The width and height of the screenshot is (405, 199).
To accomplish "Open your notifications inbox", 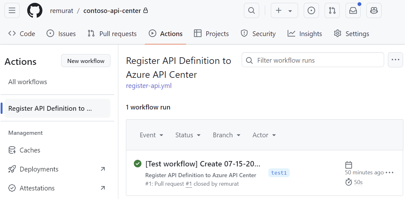I will pos(353,10).
